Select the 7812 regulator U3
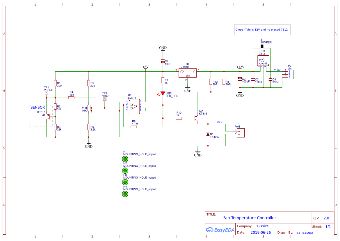The width and height of the screenshot is (340, 241). [x=263, y=60]
